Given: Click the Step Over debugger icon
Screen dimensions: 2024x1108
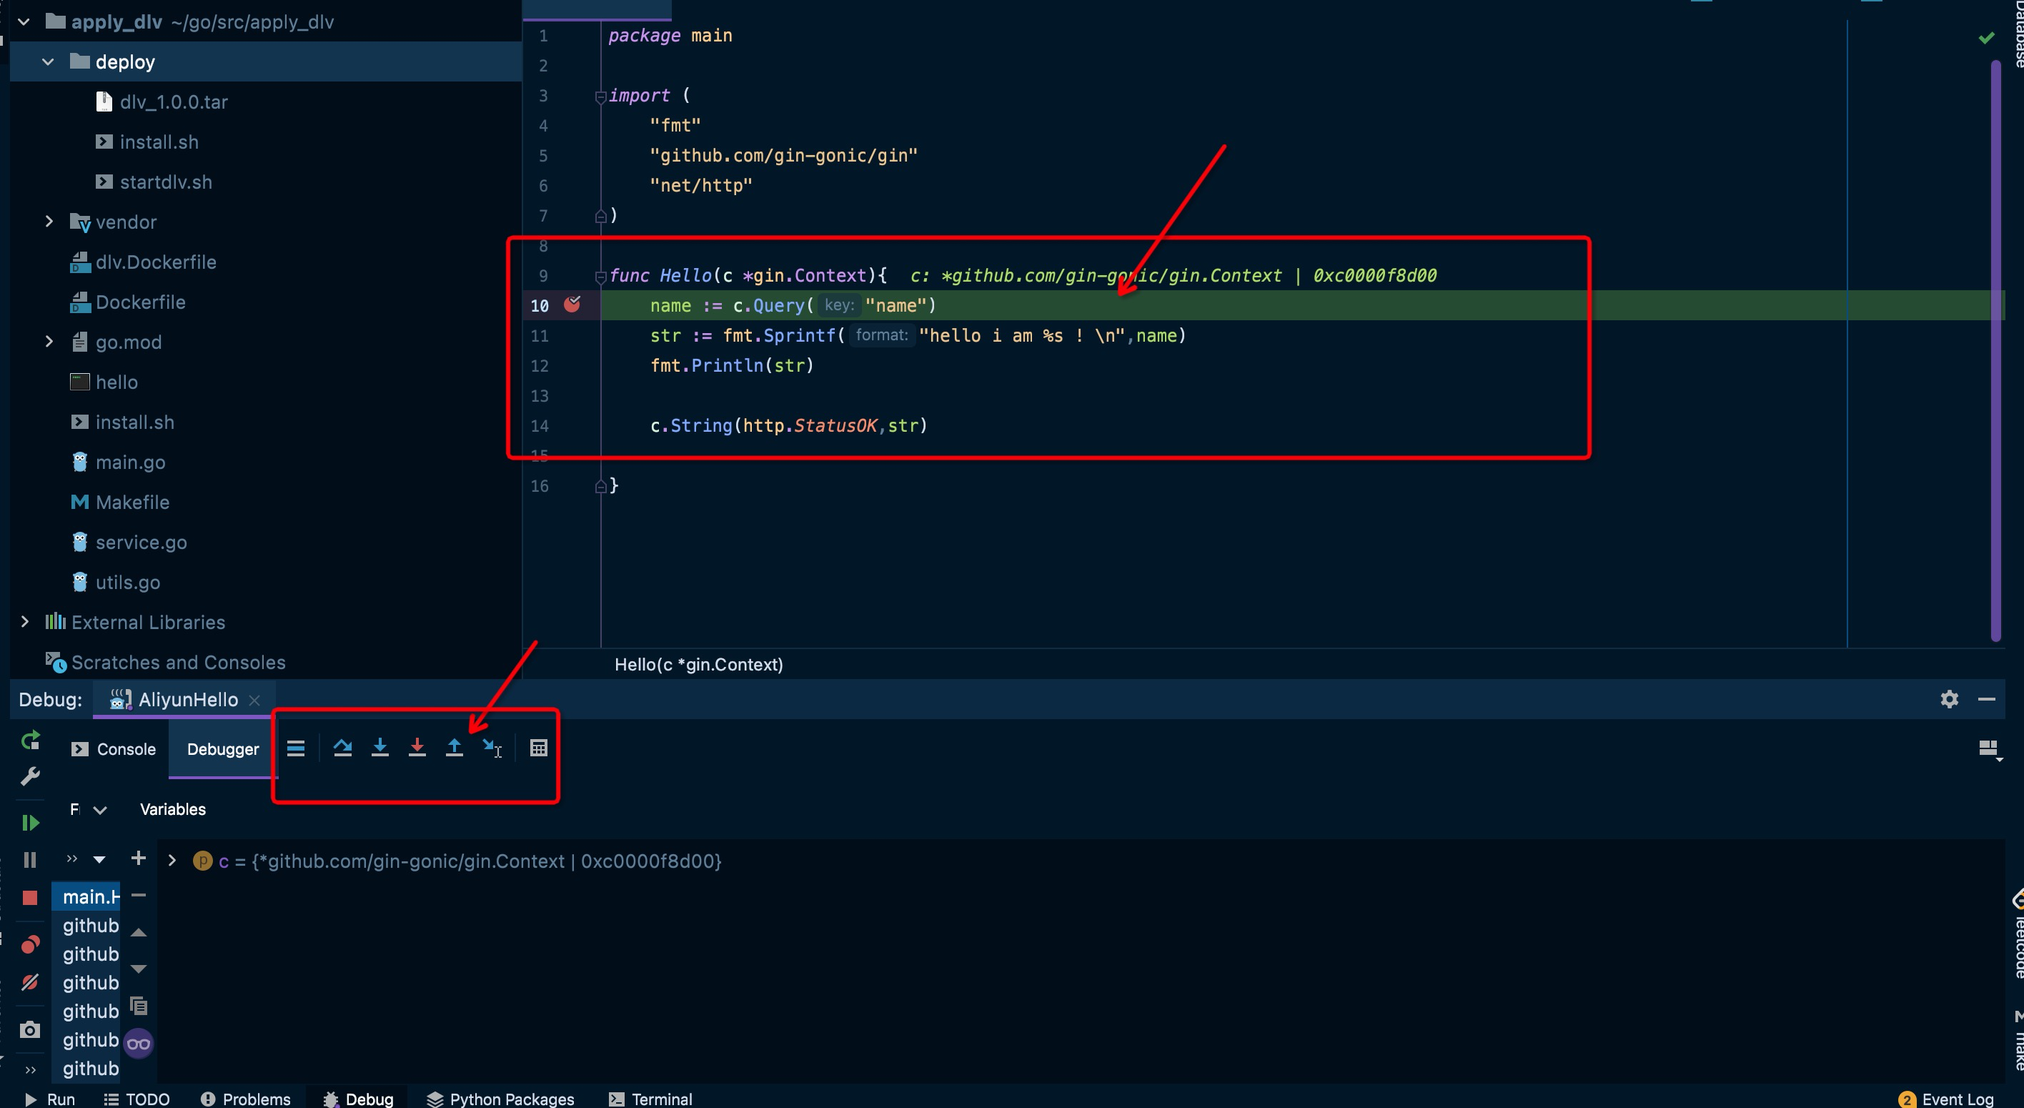Looking at the screenshot, I should pos(342,747).
